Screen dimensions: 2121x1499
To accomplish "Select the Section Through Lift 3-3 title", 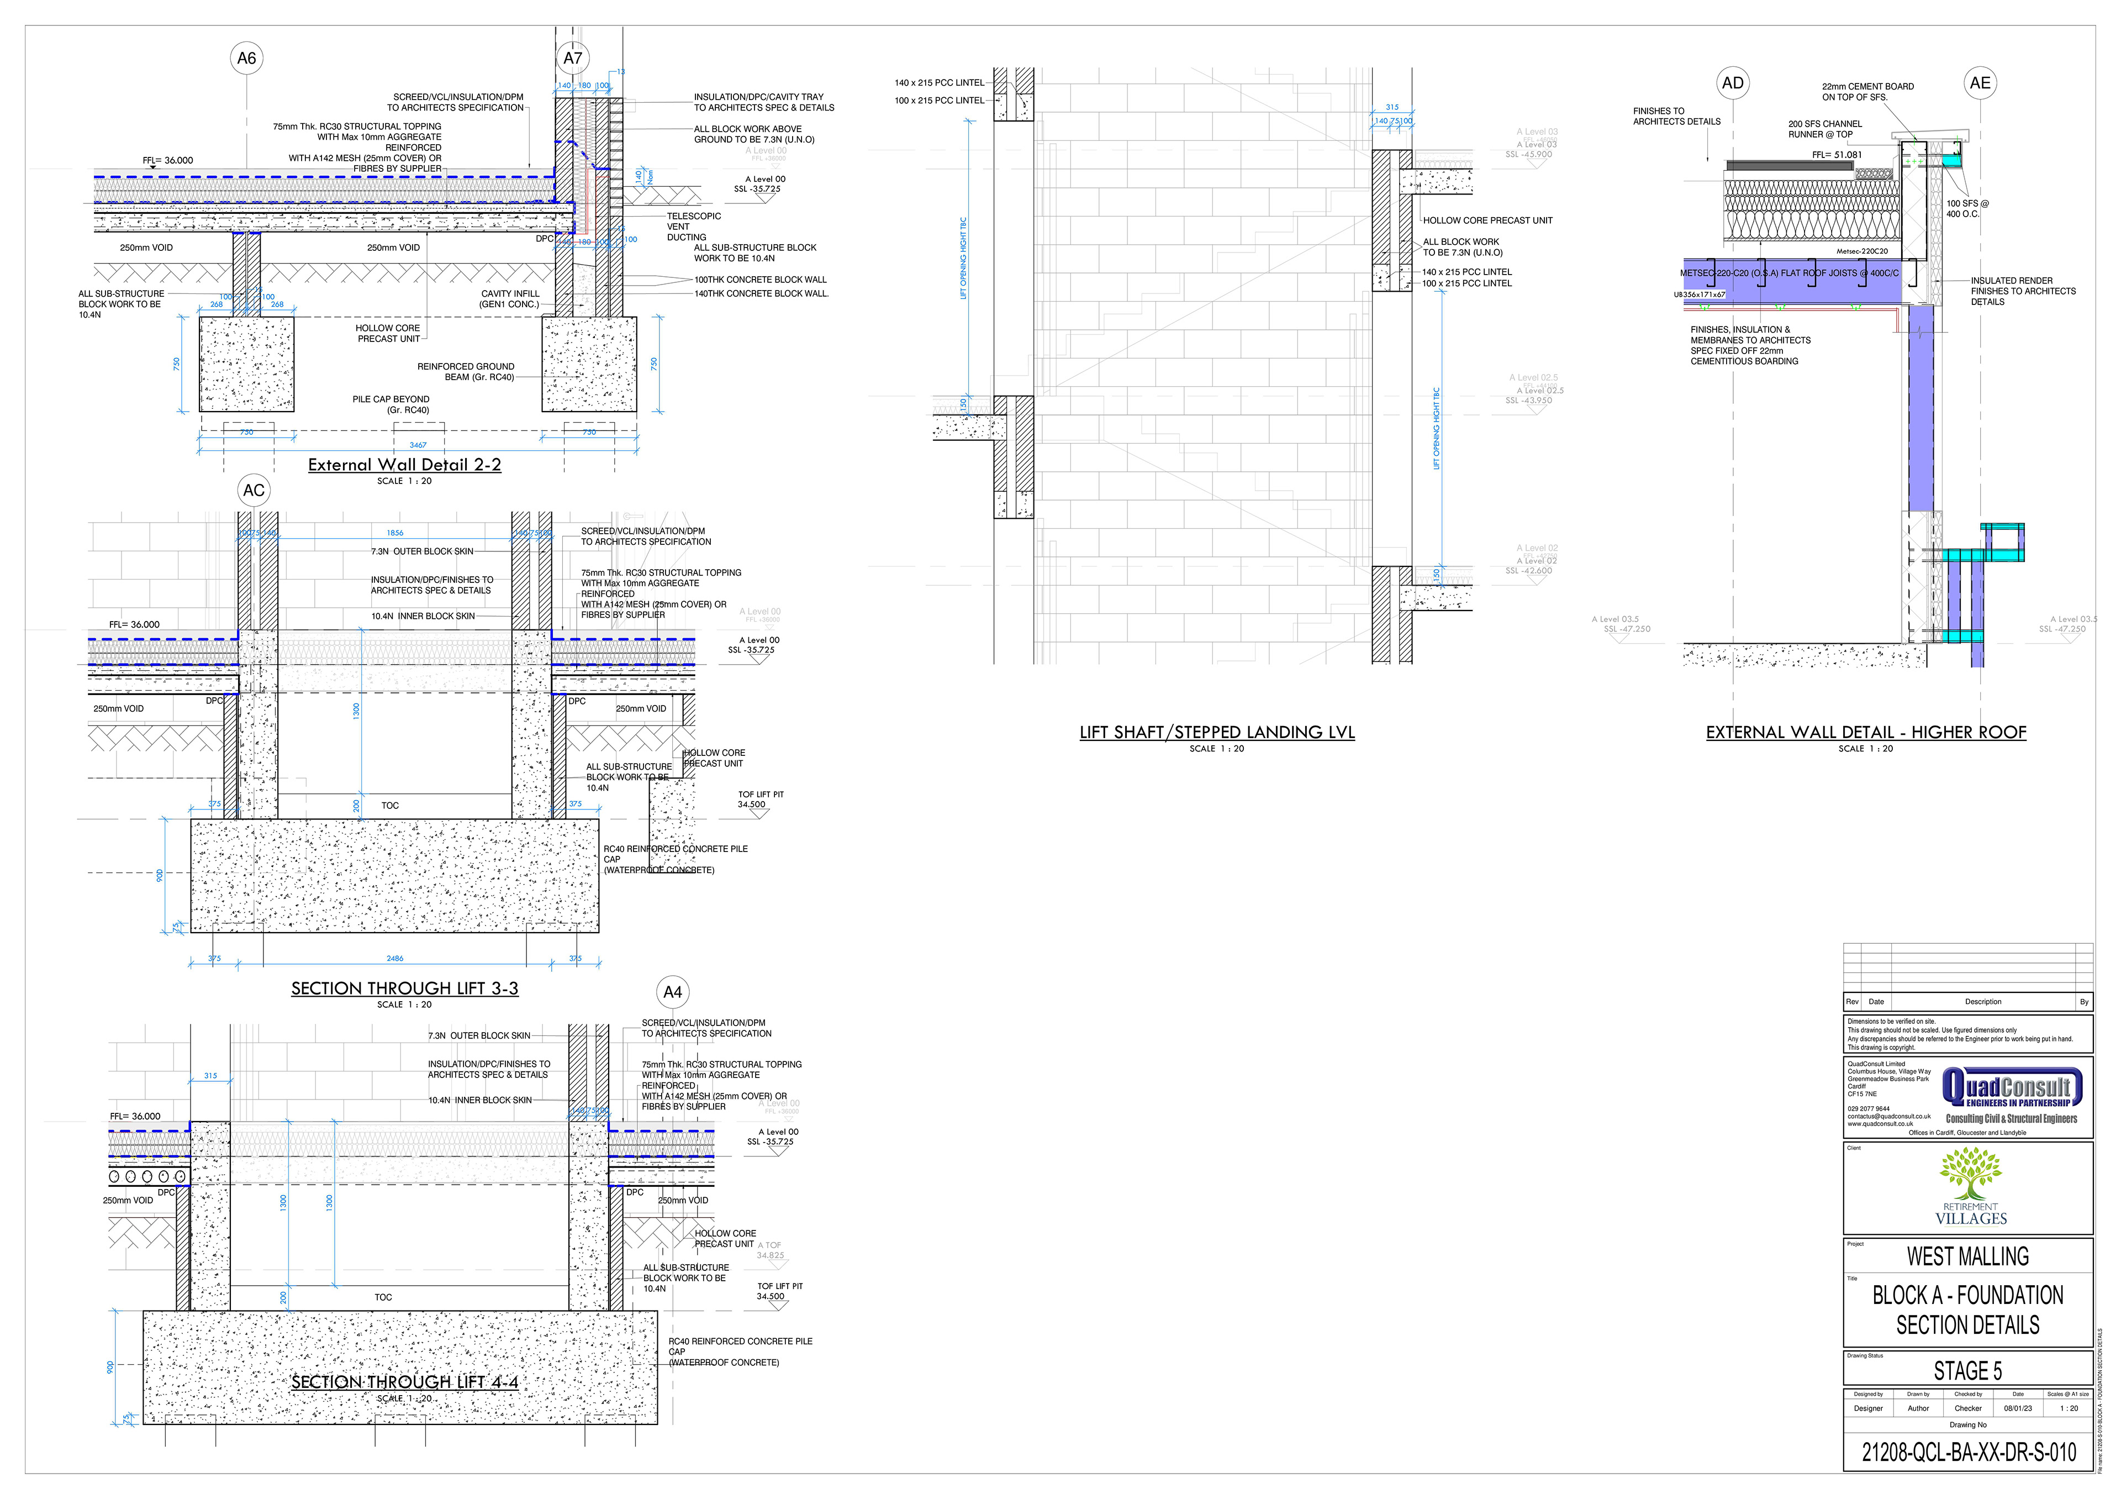I will (x=405, y=988).
